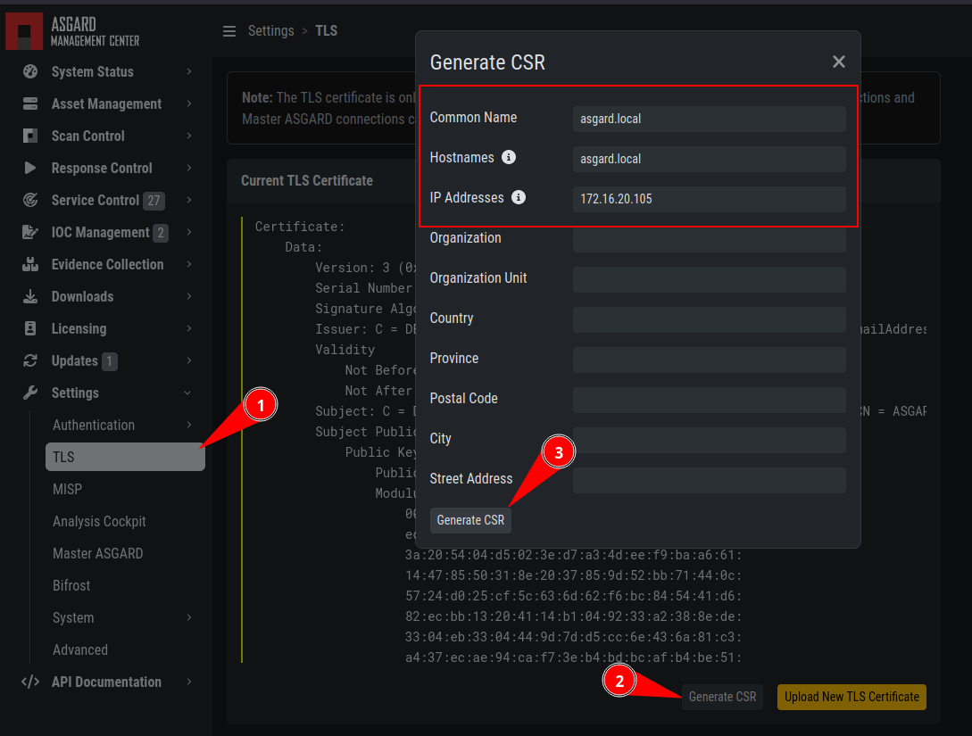Click the Common Name input field

[710, 119]
